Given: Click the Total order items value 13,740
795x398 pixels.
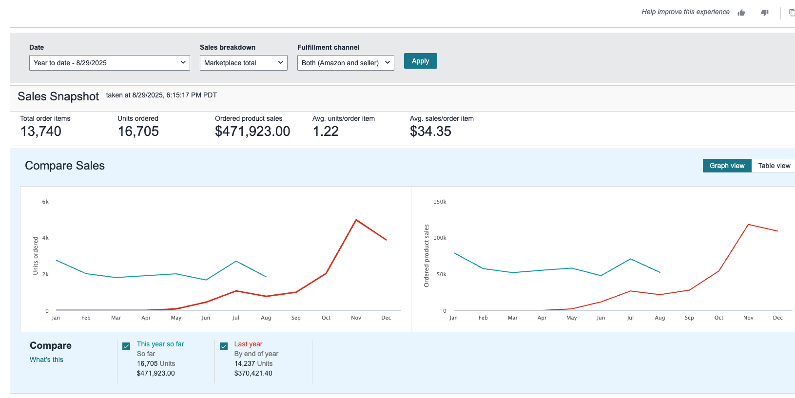Looking at the screenshot, I should pyautogui.click(x=41, y=132).
